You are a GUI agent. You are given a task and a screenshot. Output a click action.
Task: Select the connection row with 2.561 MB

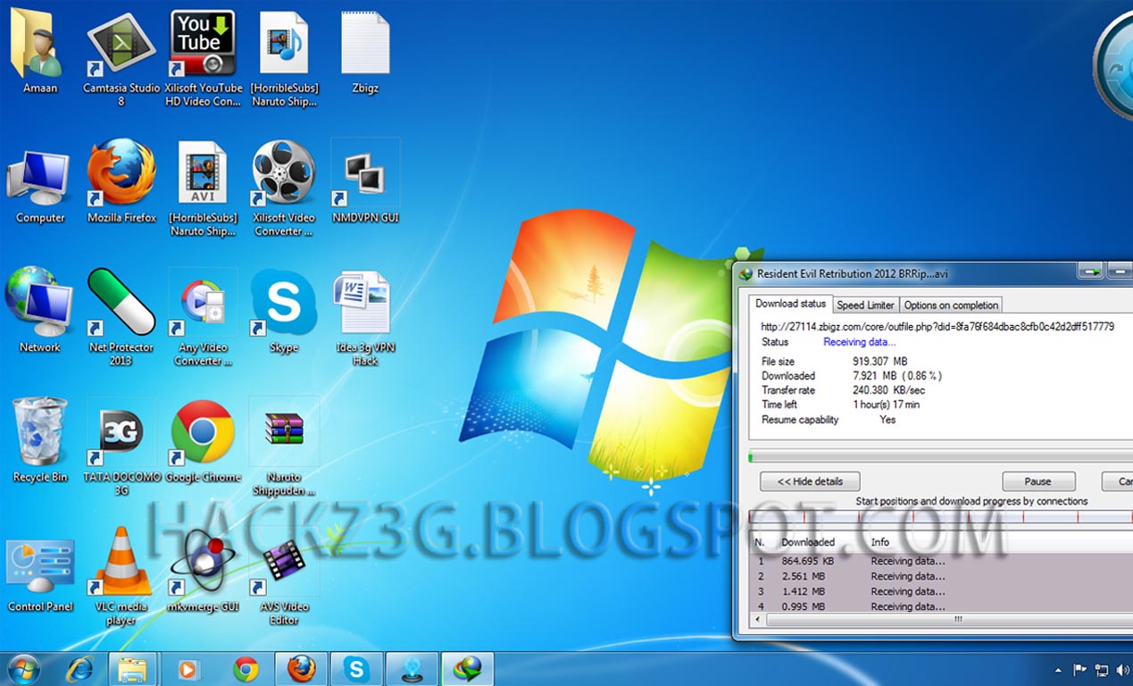940,576
